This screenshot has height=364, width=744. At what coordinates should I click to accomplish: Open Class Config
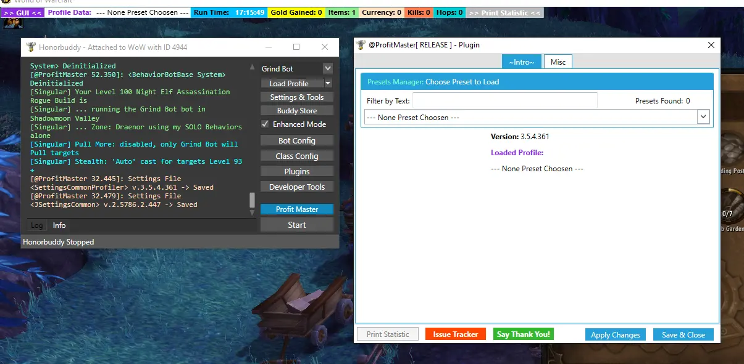297,156
